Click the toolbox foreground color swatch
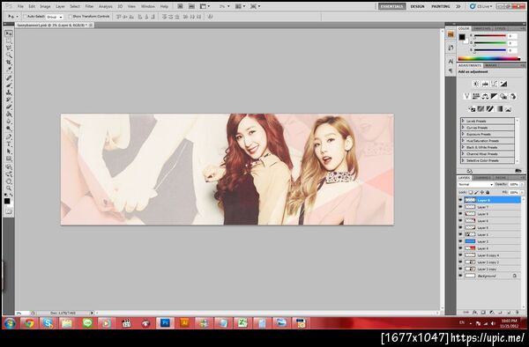This screenshot has height=347, width=529. pyautogui.click(x=7, y=201)
